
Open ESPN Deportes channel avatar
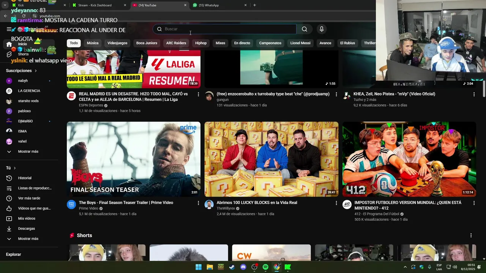tap(71, 96)
